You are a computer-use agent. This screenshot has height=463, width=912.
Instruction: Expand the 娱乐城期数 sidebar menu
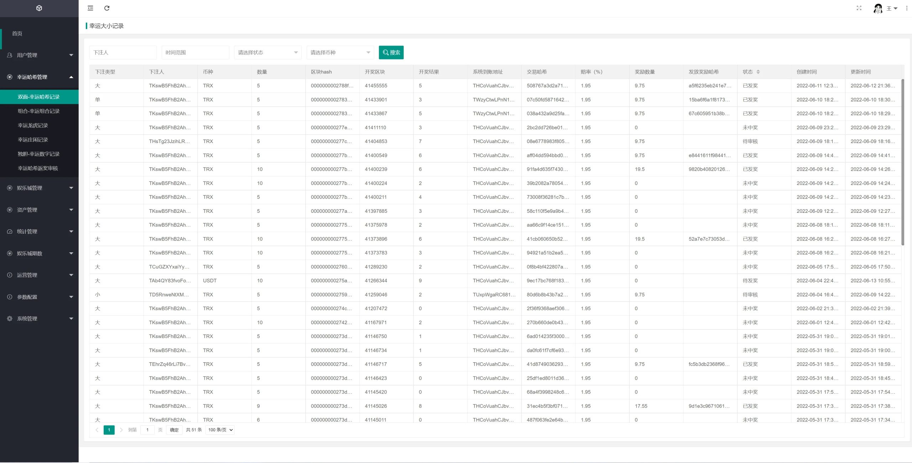coord(39,253)
